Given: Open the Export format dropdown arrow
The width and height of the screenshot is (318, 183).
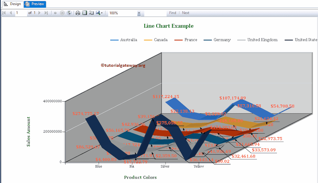Looking at the screenshot, I should click(102, 13).
